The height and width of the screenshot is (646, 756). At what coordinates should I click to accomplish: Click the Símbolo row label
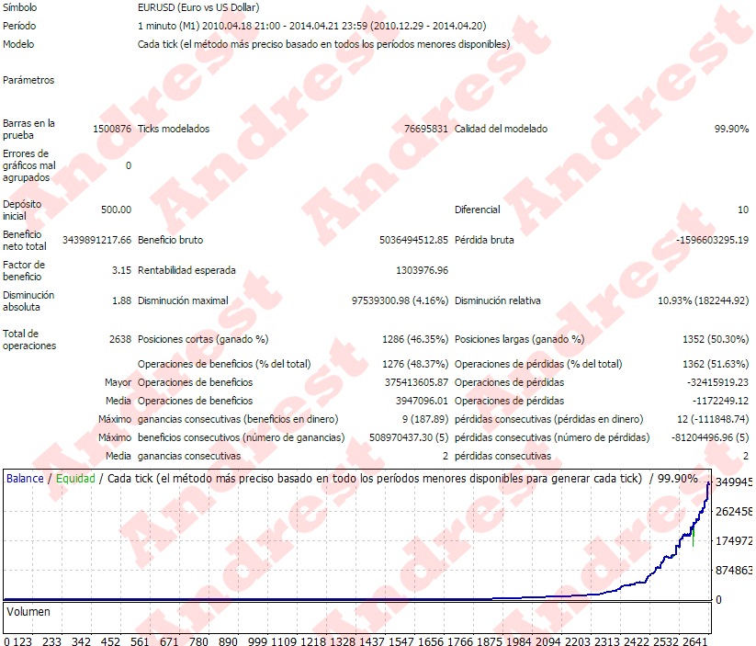pyautogui.click(x=21, y=7)
